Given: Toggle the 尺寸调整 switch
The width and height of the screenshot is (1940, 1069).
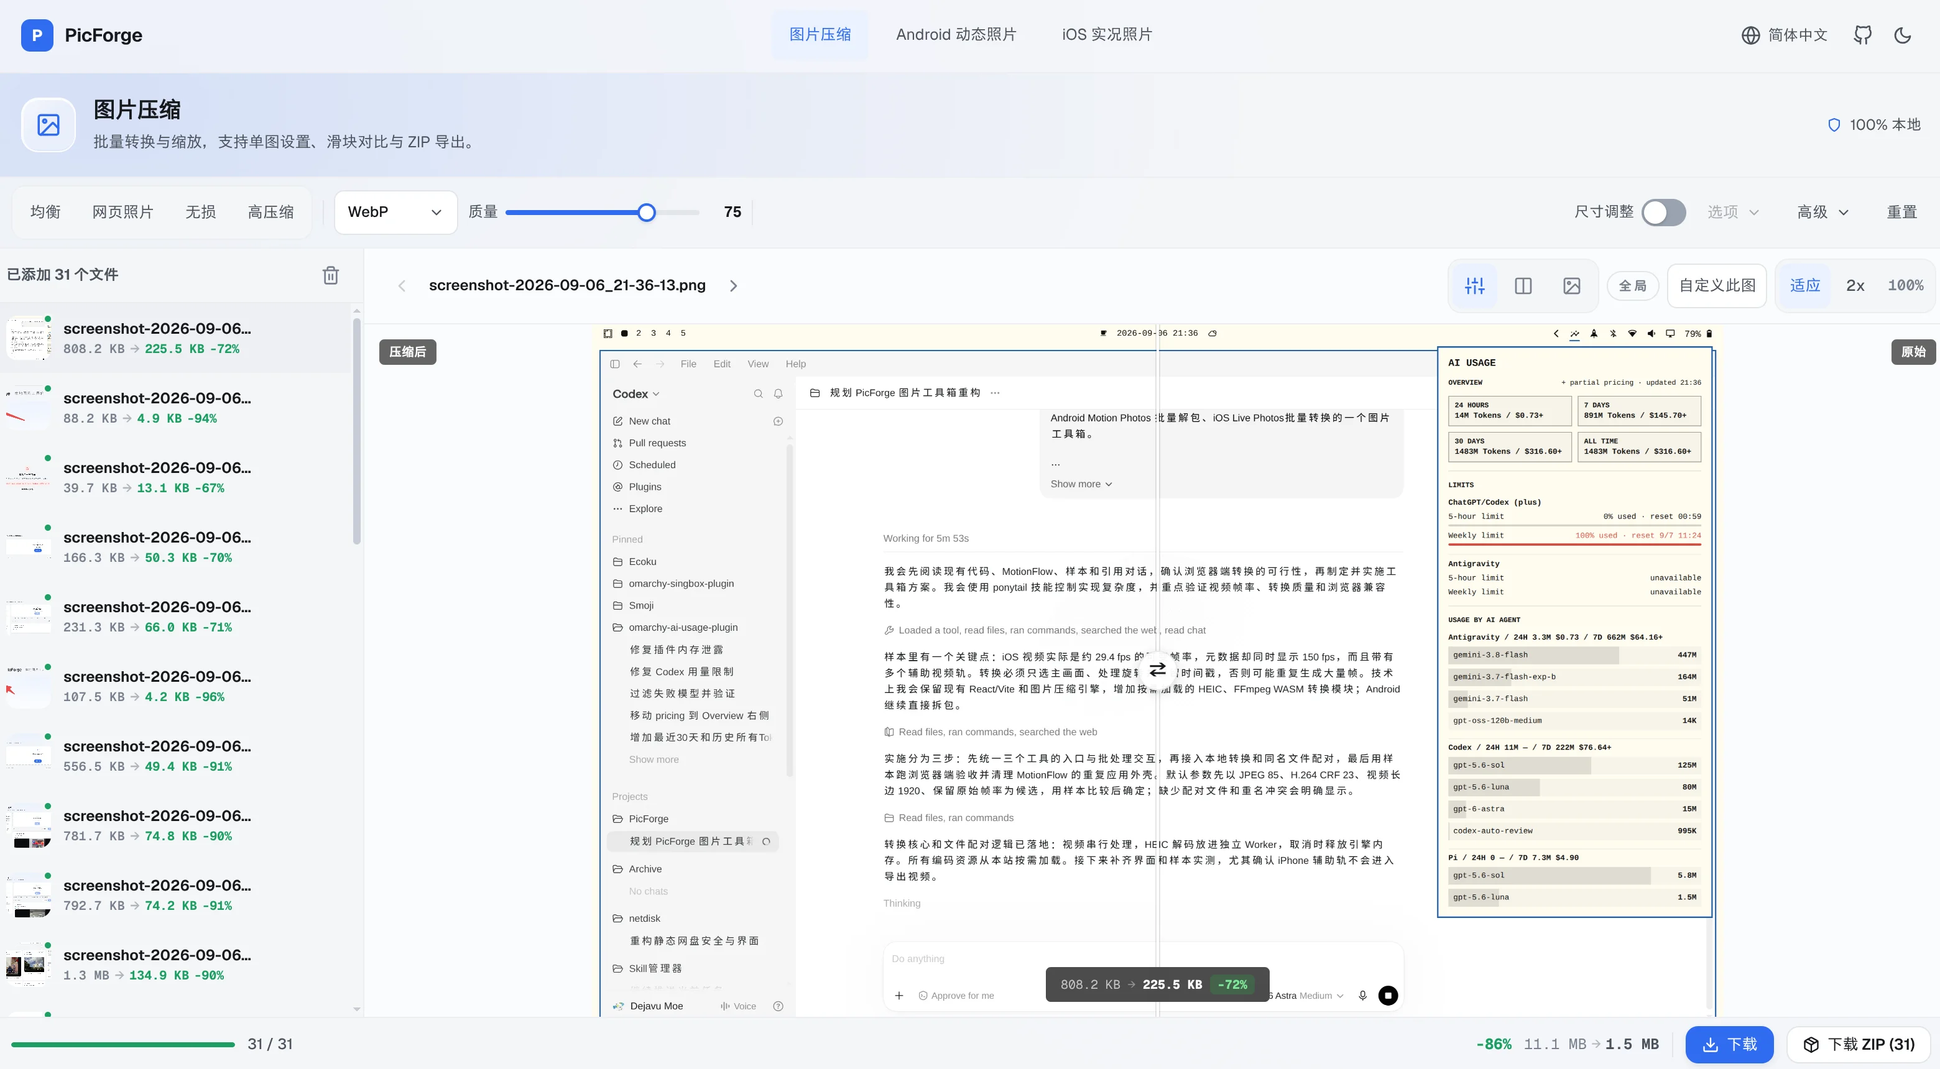Looking at the screenshot, I should [1663, 213].
